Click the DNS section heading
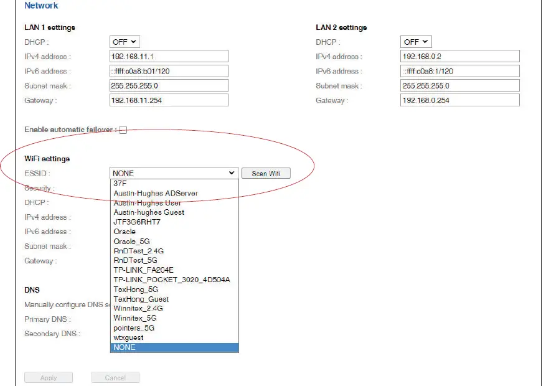Viewport: 546px width, 386px height. pyautogui.click(x=32, y=290)
